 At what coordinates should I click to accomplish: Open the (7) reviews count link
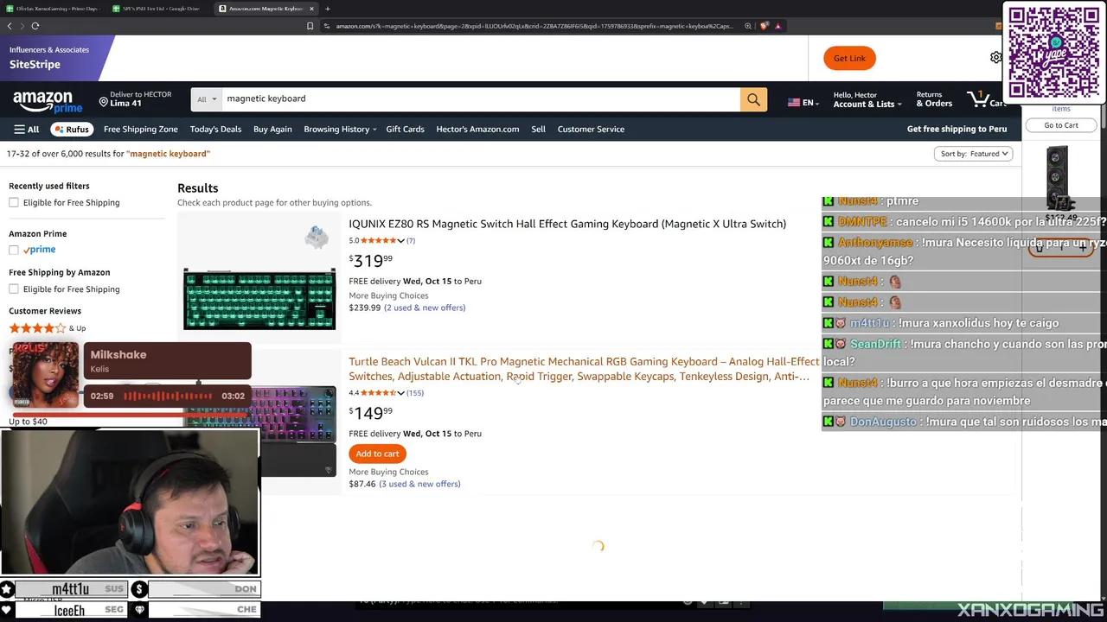coord(411,241)
